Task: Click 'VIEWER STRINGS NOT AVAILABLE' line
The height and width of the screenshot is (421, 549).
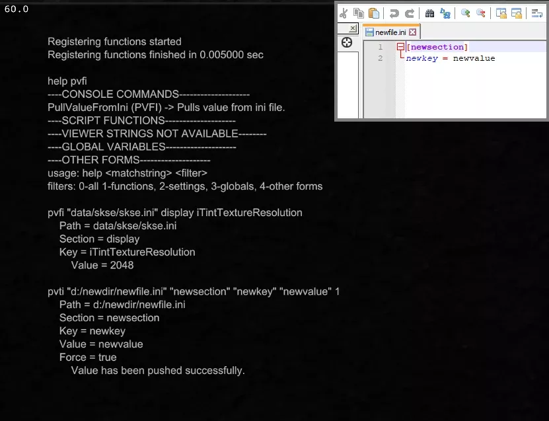Action: click(x=157, y=134)
